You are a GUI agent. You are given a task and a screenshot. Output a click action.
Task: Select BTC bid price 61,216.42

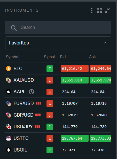coord(75,69)
